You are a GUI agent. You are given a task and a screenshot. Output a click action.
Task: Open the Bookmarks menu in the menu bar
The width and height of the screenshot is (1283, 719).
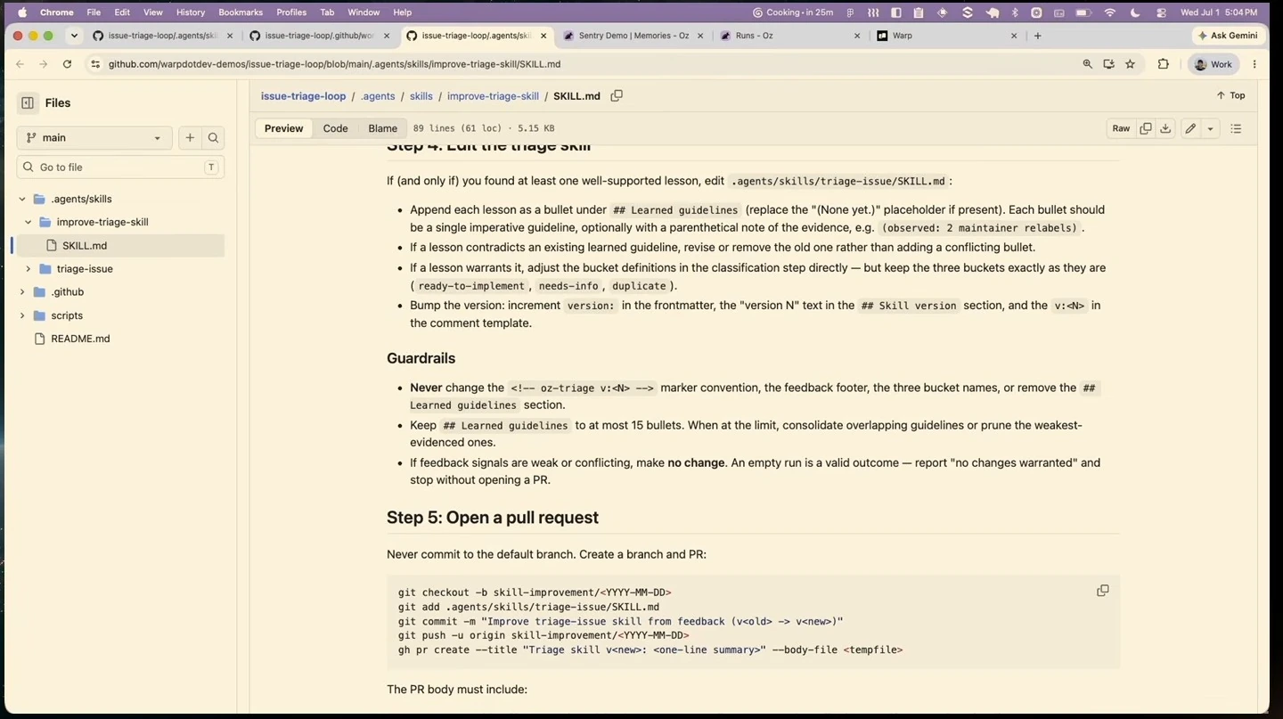(241, 12)
